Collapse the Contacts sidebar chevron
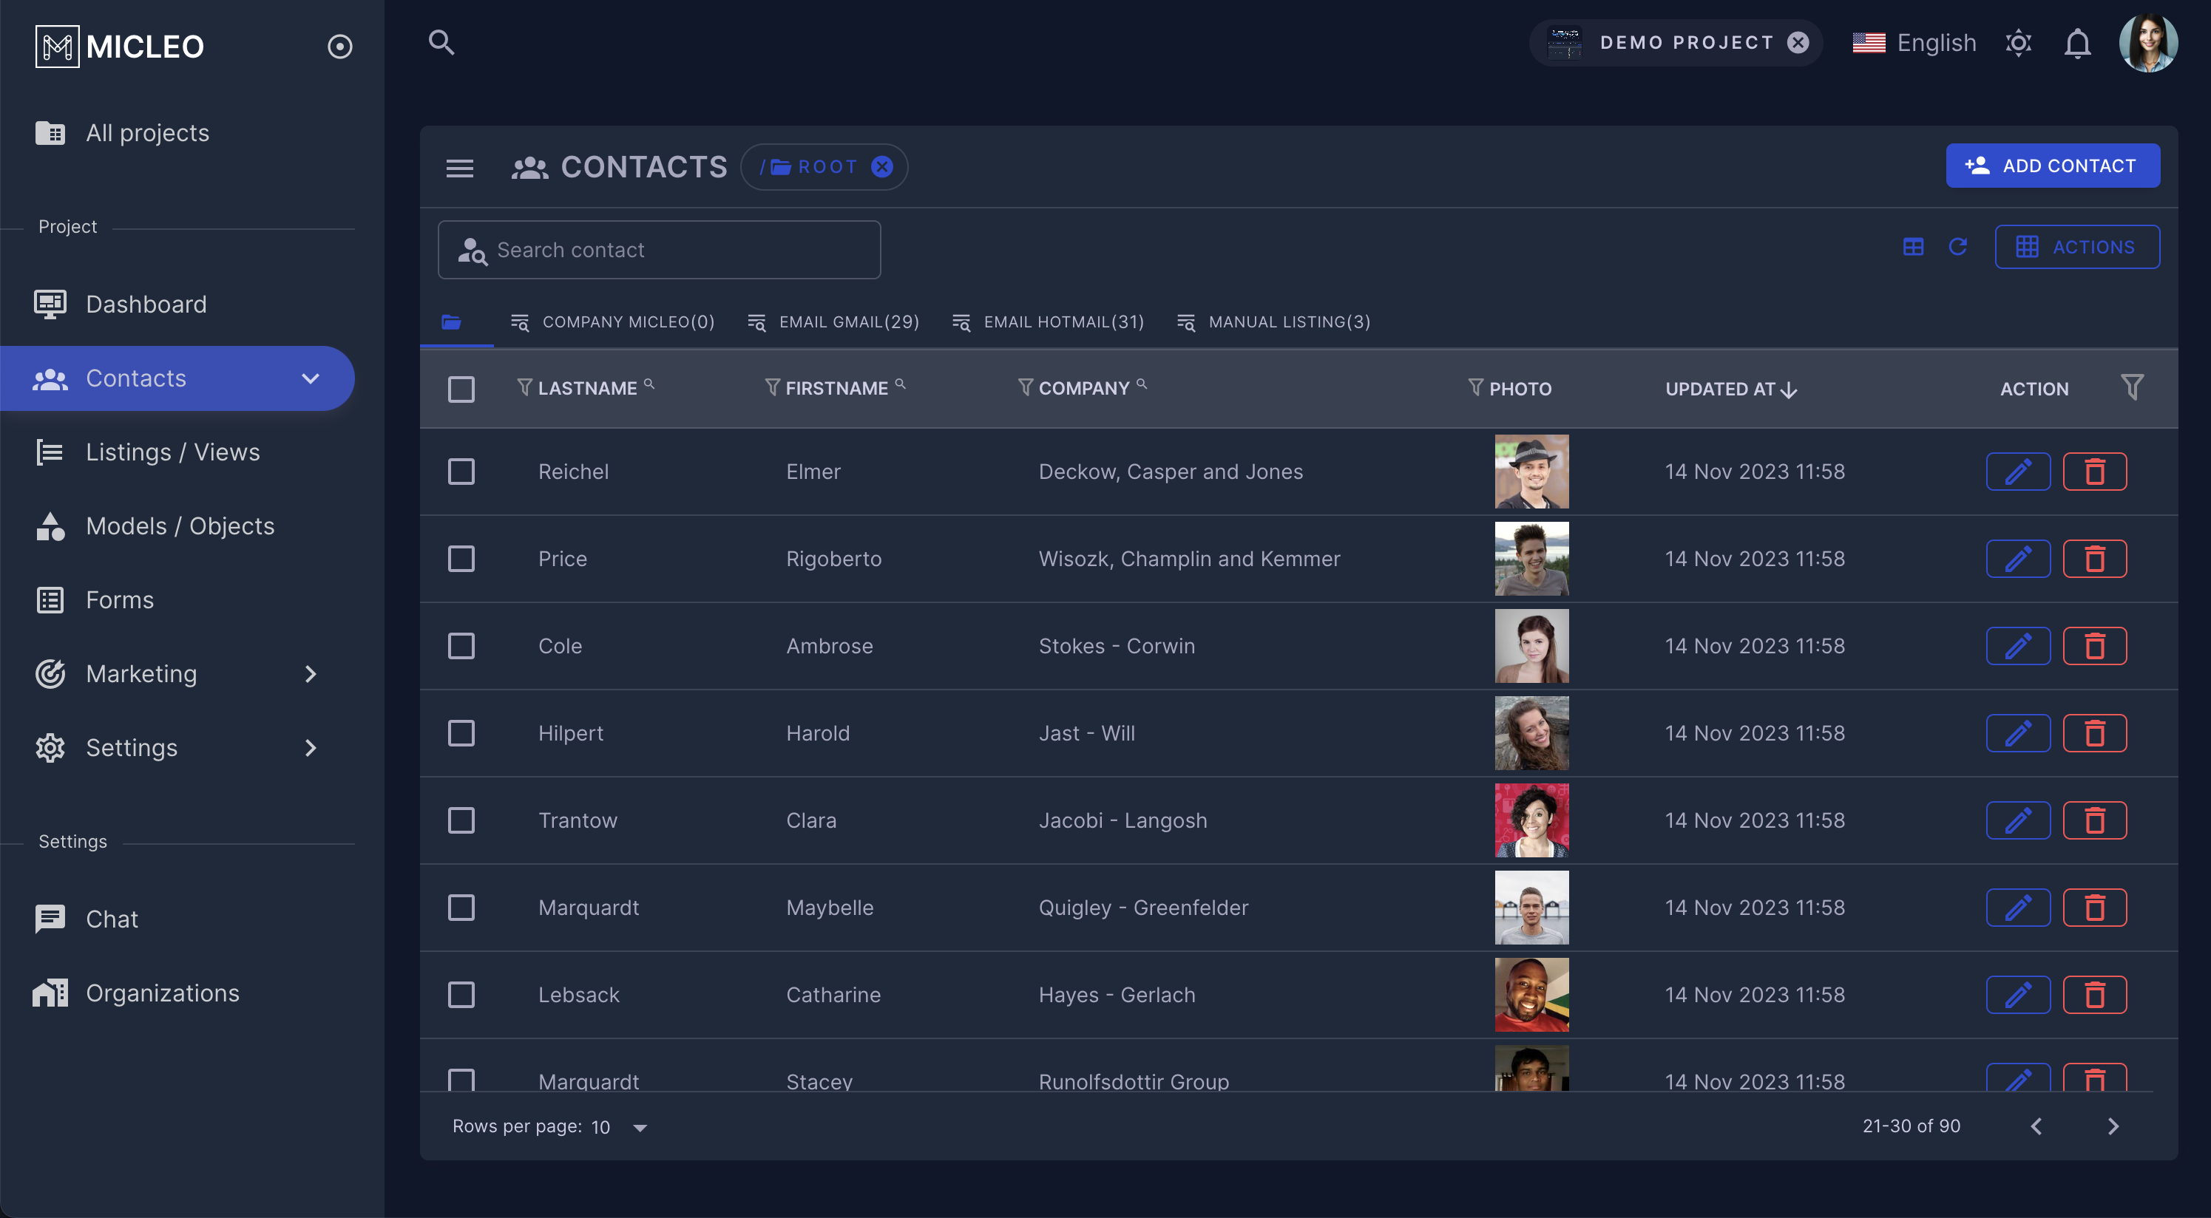 311,378
